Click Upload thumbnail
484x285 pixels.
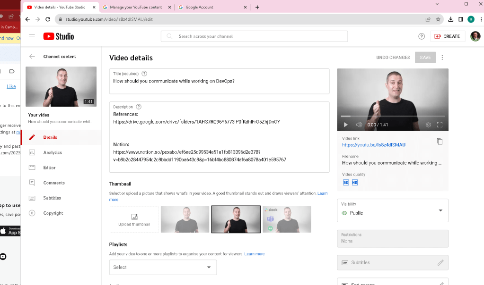[x=134, y=219]
